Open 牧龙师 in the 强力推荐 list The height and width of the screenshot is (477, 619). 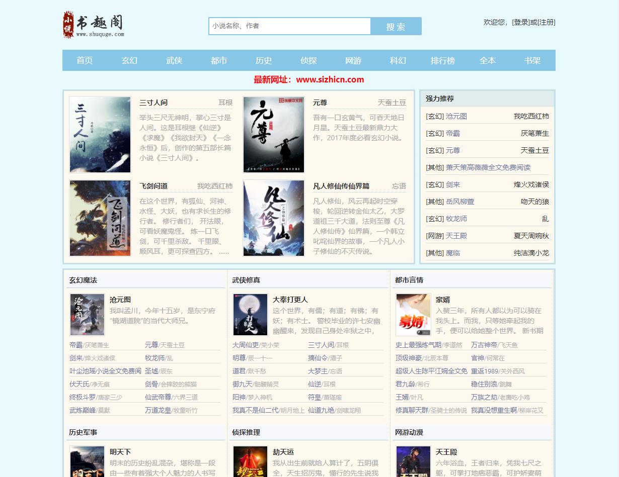456,219
